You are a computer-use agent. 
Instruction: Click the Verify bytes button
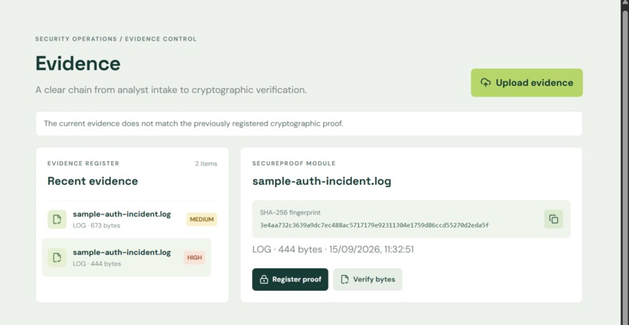coord(368,279)
